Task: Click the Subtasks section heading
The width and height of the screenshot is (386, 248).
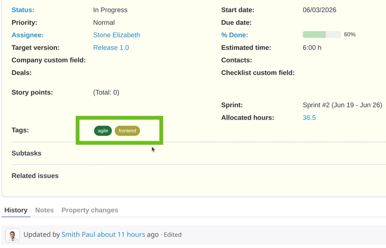Action: 27,153
